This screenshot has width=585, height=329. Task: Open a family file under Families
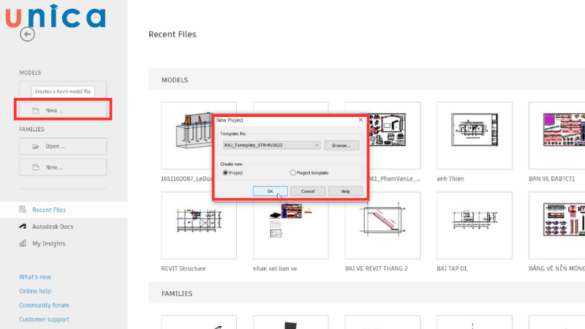[63, 146]
